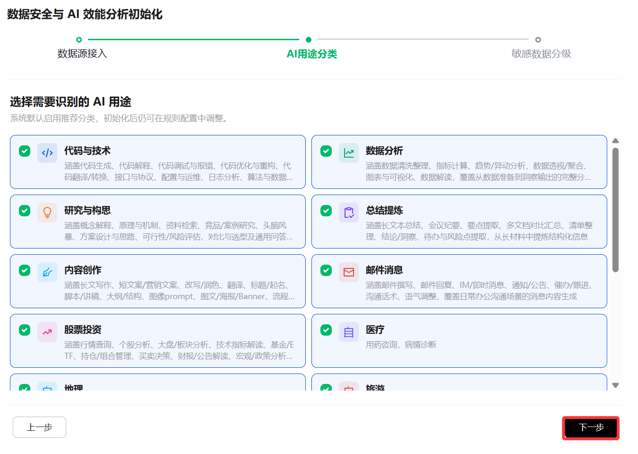Click the scrollbar up arrow
638x454 pixels.
click(615, 141)
